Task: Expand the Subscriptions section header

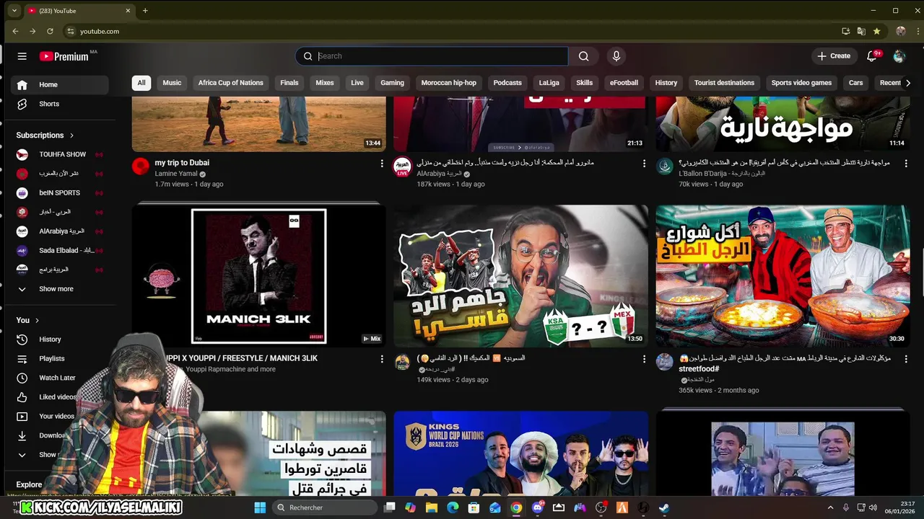Action: (45, 136)
